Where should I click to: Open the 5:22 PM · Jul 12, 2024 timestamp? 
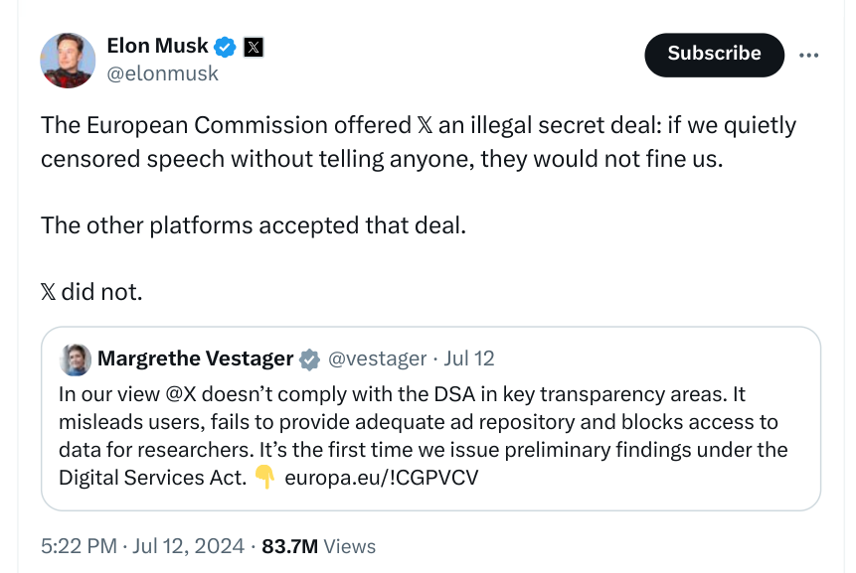(142, 546)
